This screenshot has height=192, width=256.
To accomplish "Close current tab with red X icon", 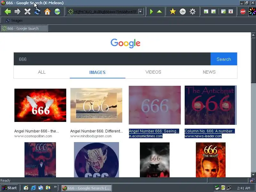I will pyautogui.click(x=231, y=12).
